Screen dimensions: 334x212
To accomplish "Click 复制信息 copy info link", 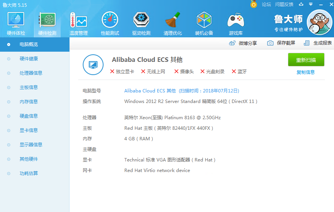I will click(x=305, y=72).
